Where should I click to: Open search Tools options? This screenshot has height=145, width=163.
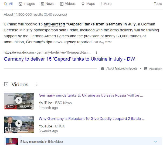[x=158, y=4]
